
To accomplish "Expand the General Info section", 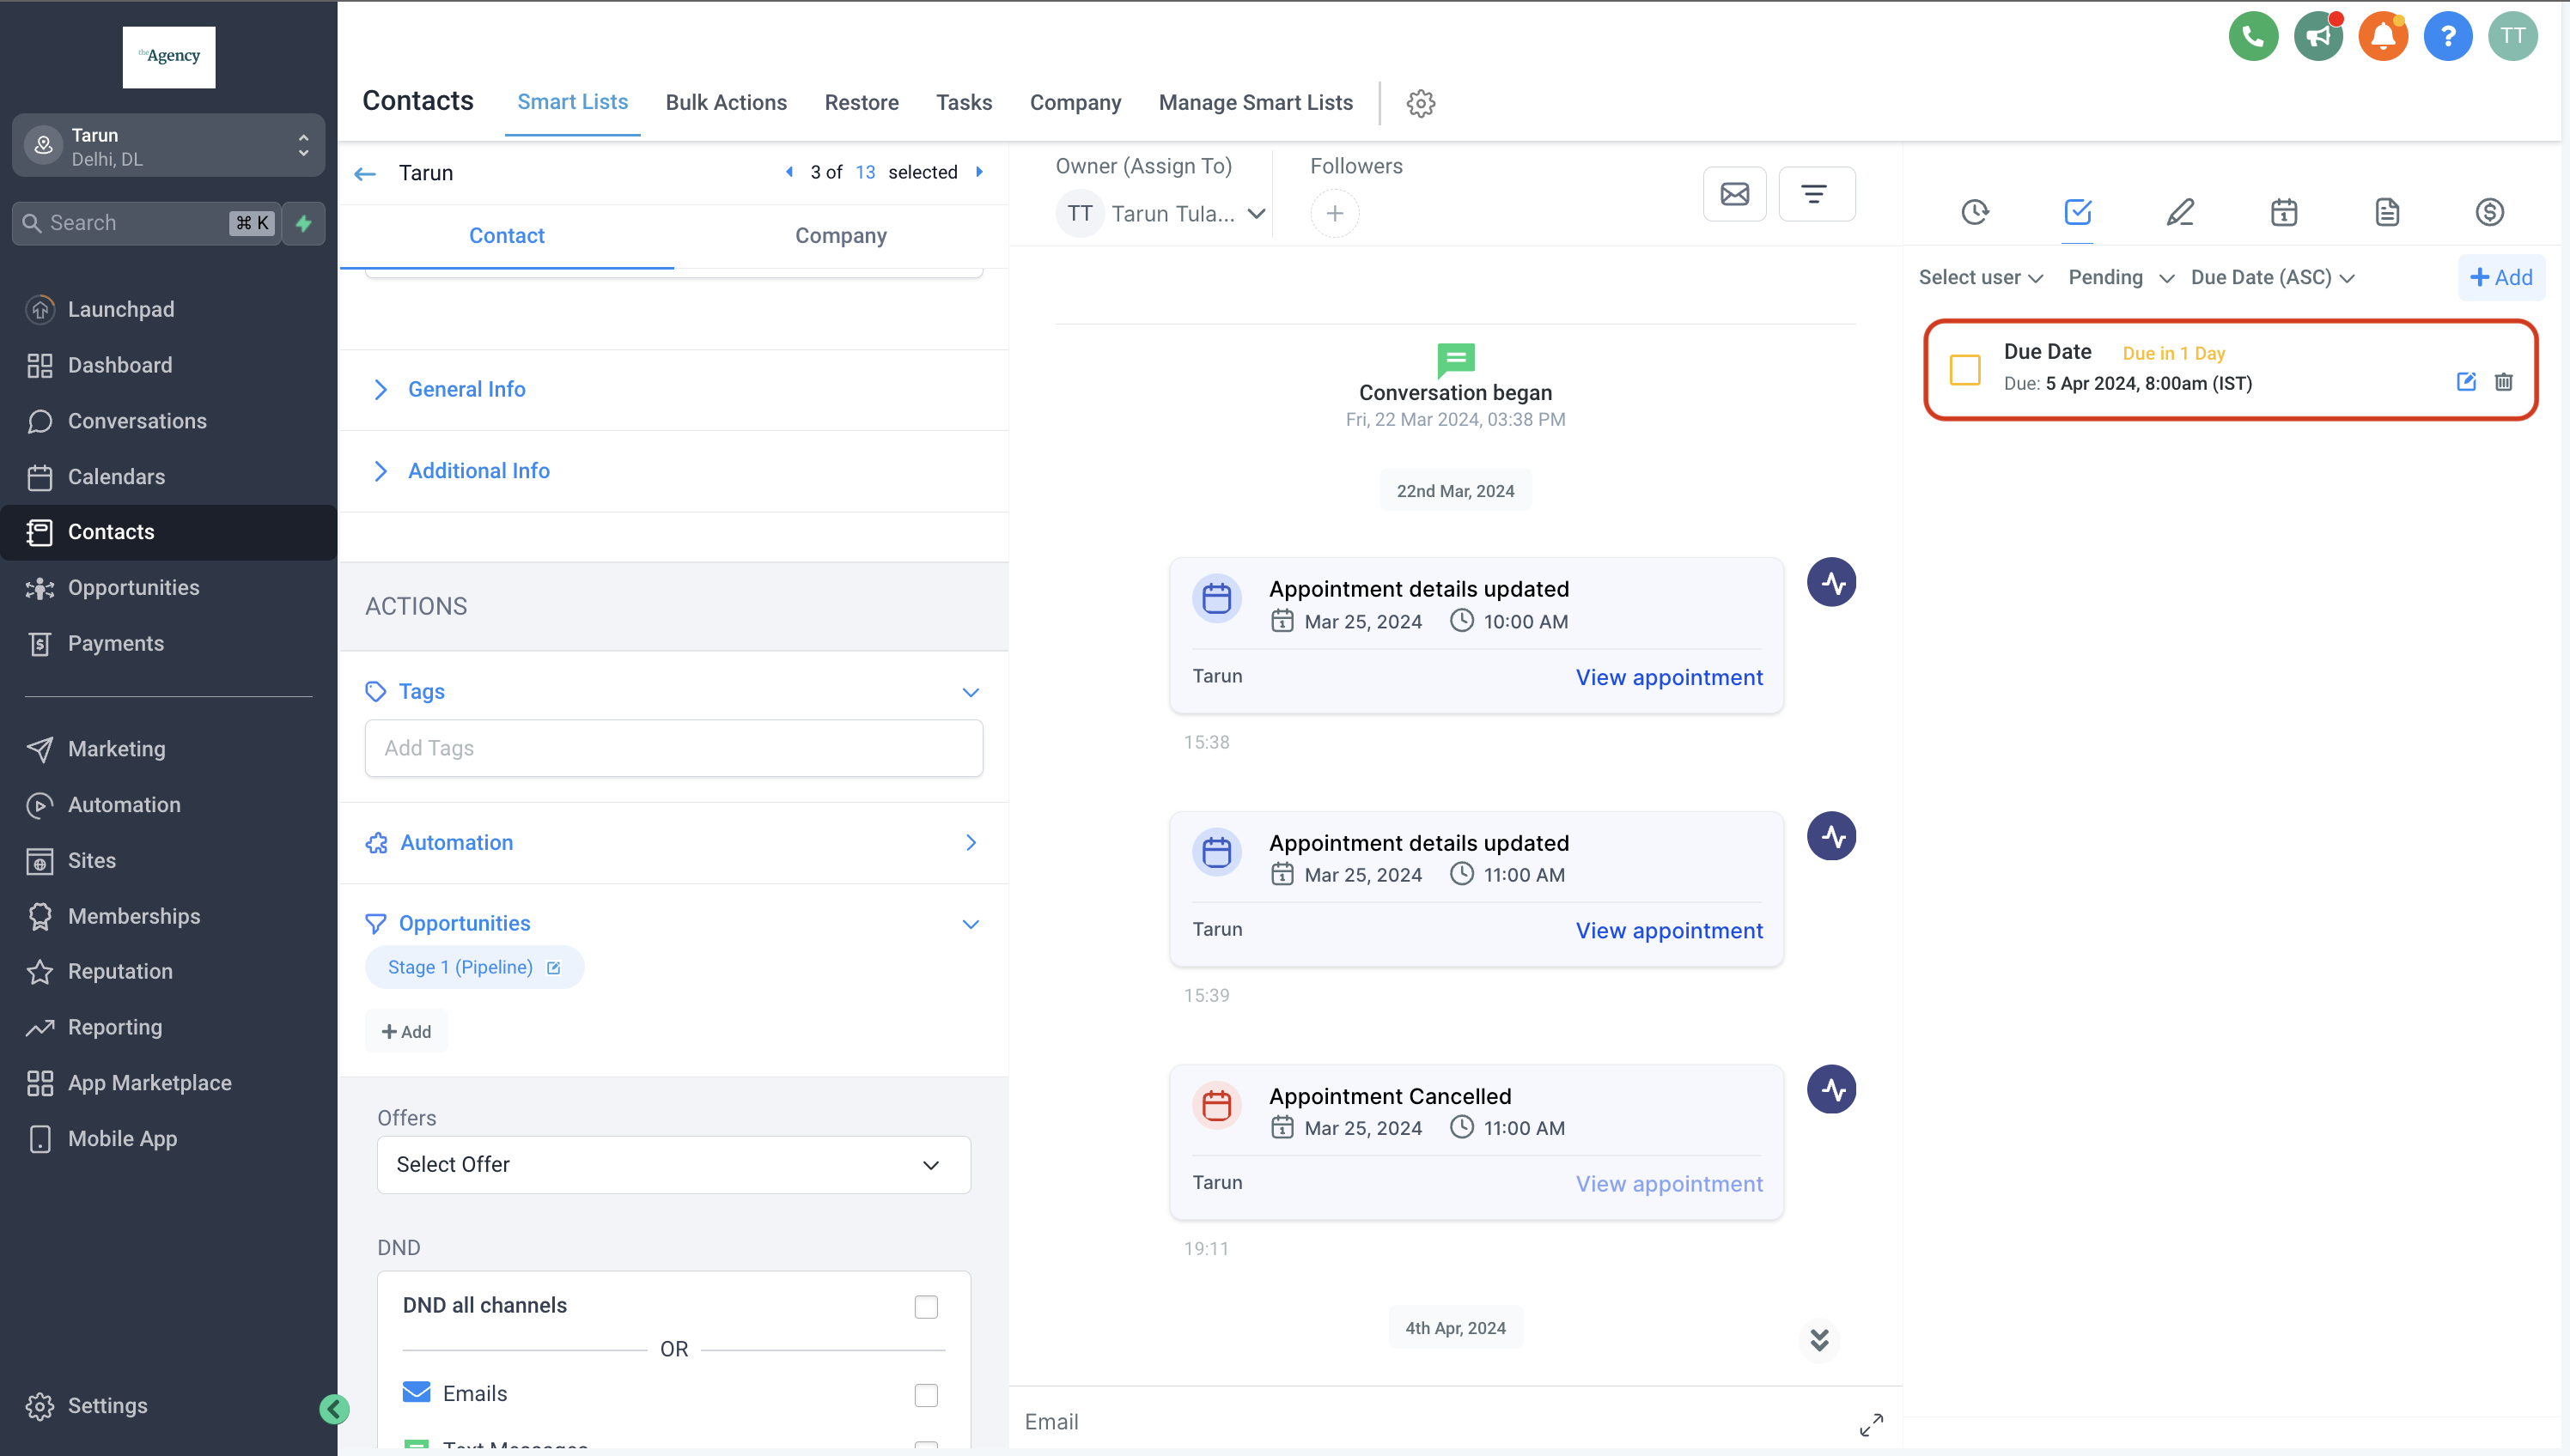I will (466, 390).
